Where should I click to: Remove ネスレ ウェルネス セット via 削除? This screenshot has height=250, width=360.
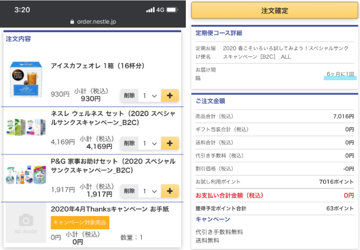[x=129, y=143]
